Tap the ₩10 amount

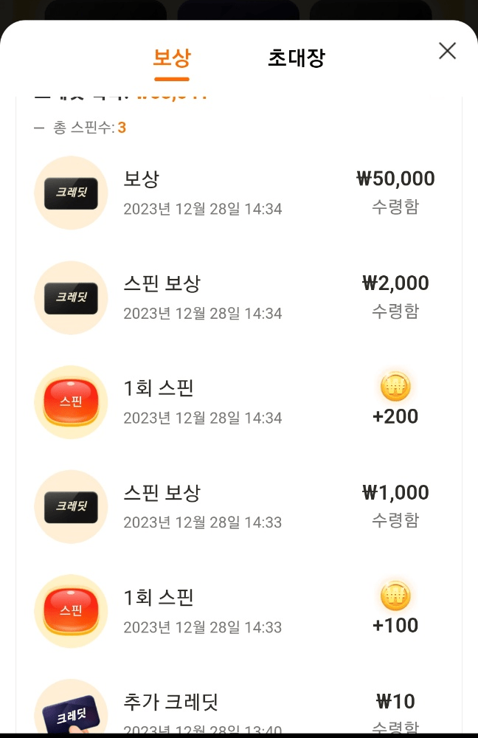coord(395,701)
